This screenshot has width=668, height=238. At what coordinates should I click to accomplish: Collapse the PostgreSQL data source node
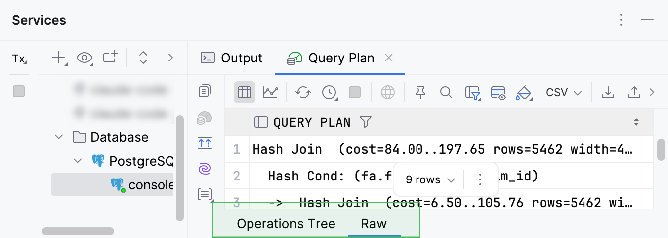pyautogui.click(x=78, y=161)
